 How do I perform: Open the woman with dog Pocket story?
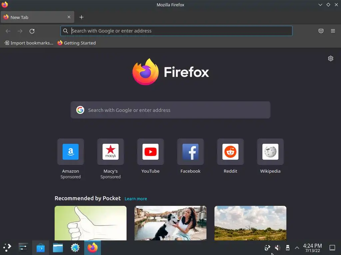(x=170, y=223)
